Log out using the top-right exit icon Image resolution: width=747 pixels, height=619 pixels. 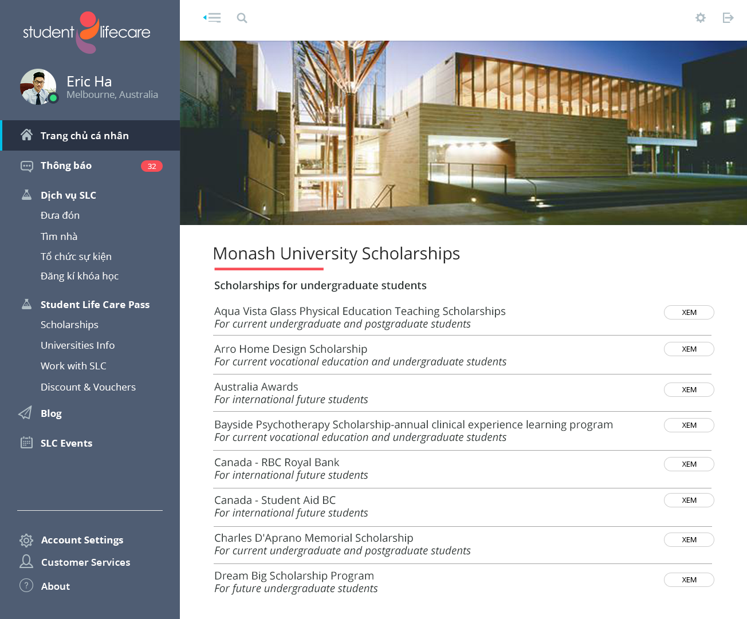tap(728, 18)
